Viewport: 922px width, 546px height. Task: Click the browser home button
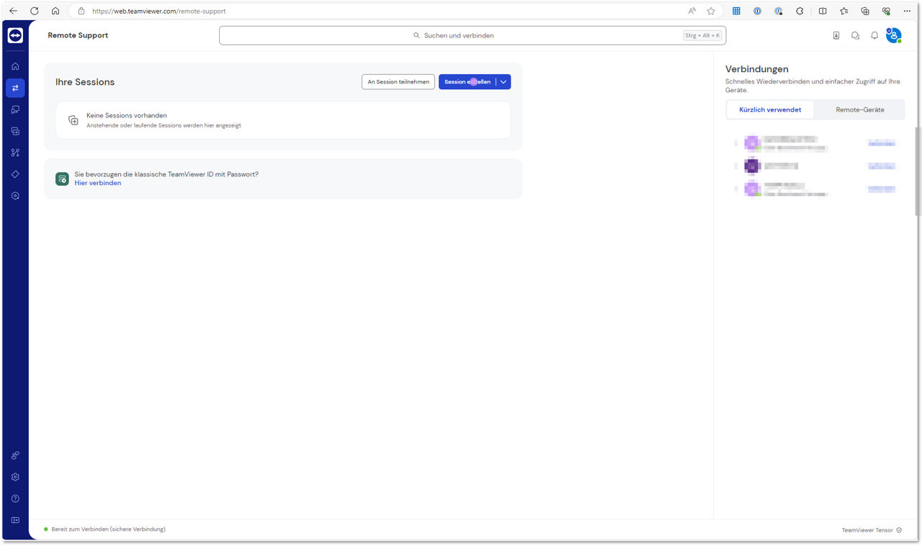click(55, 11)
